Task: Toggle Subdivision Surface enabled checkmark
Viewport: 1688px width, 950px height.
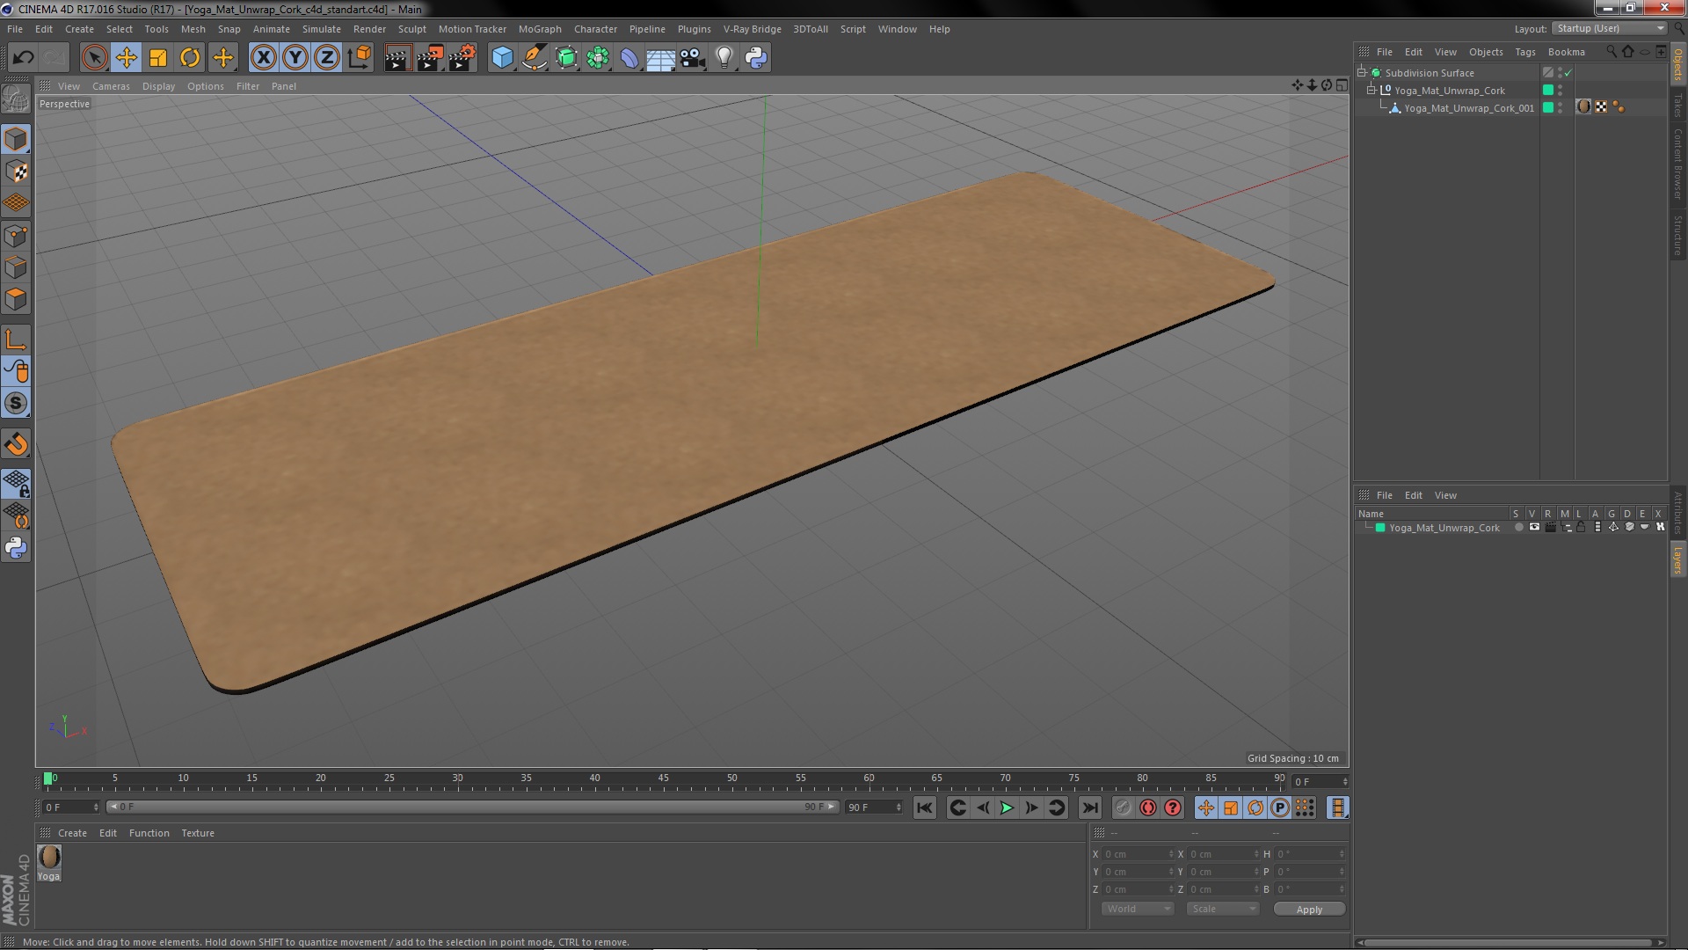Action: [x=1568, y=73]
